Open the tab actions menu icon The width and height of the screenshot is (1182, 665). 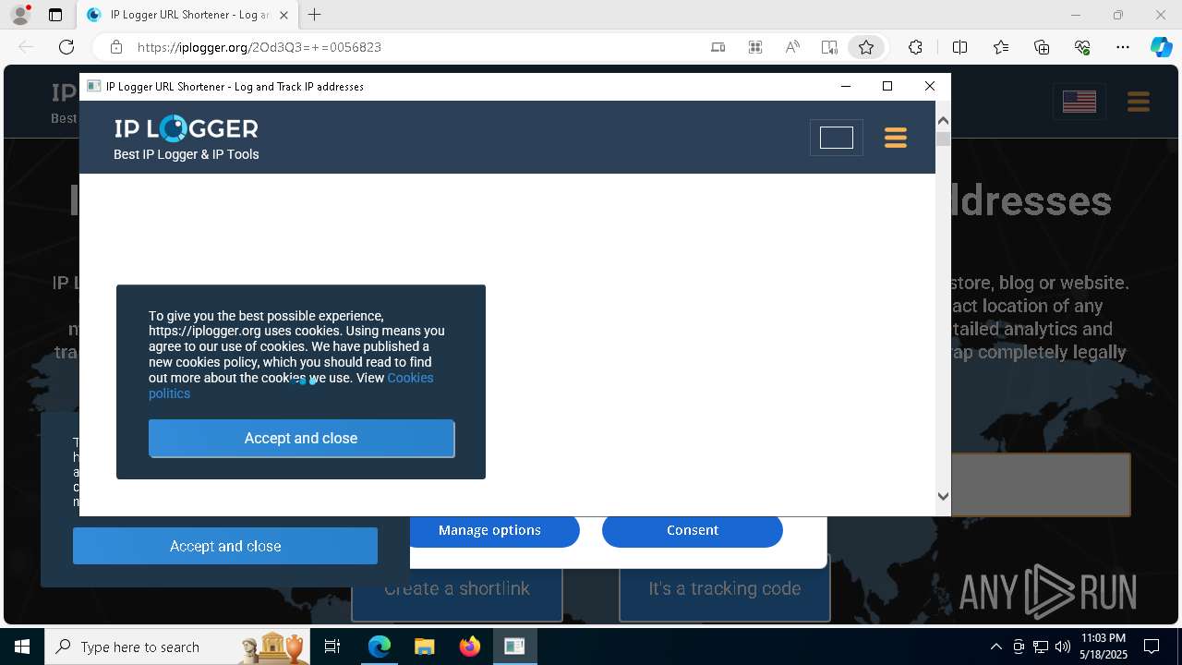point(55,15)
